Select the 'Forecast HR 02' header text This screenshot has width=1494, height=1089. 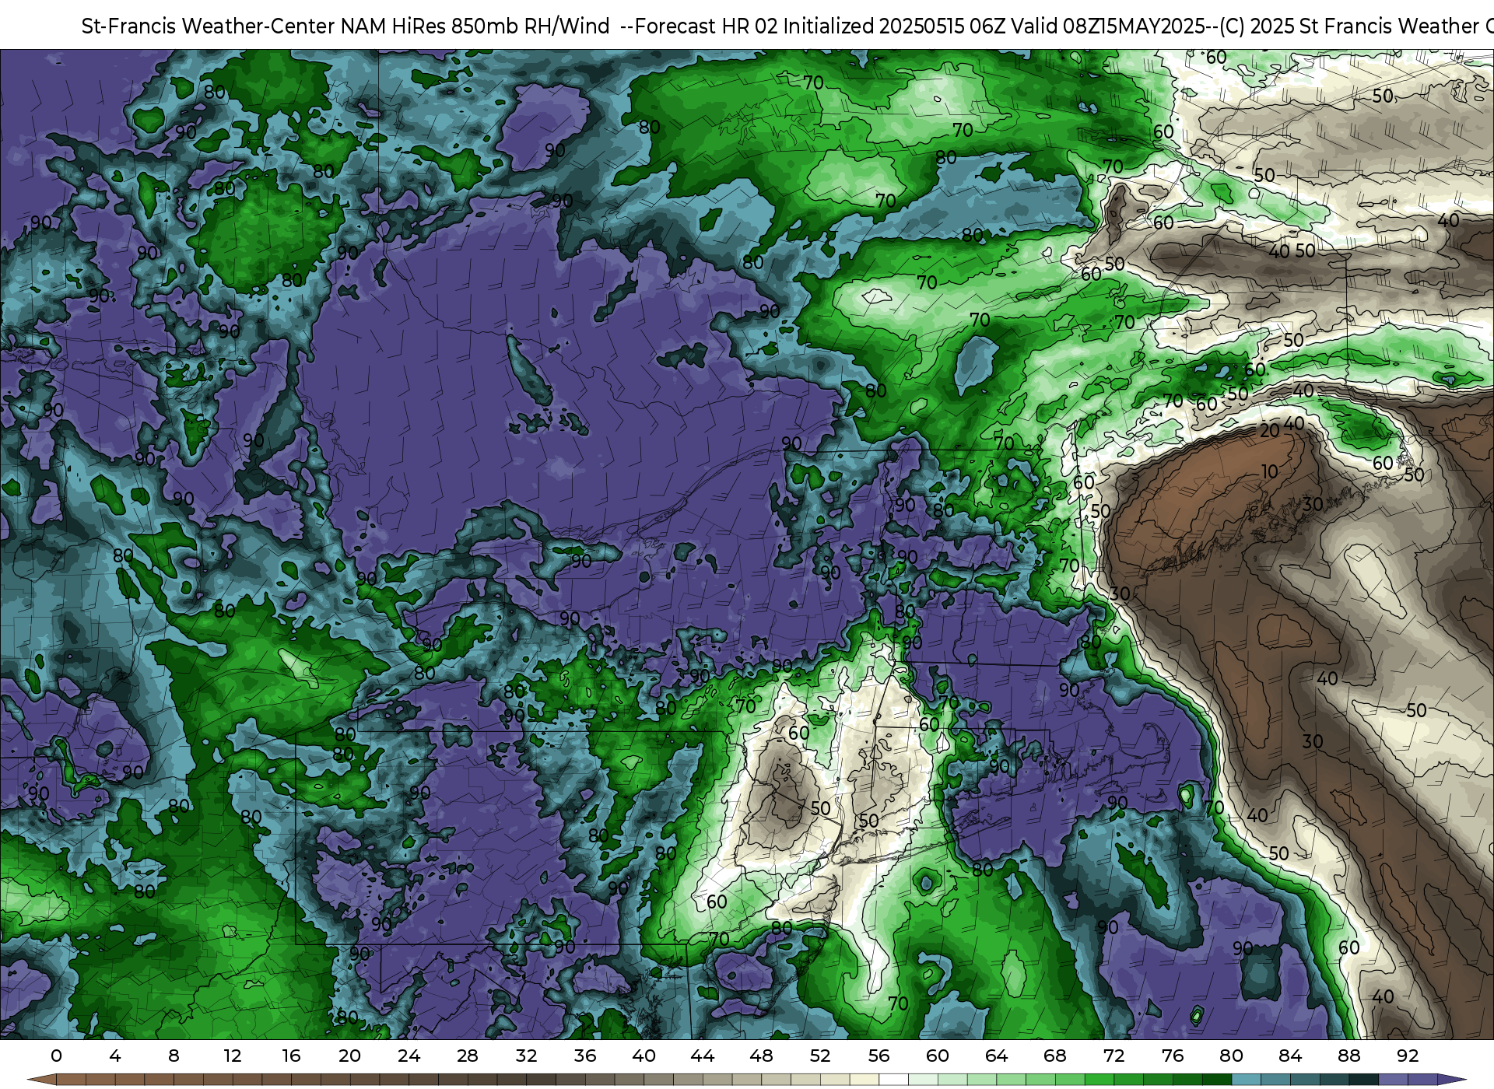(x=707, y=26)
